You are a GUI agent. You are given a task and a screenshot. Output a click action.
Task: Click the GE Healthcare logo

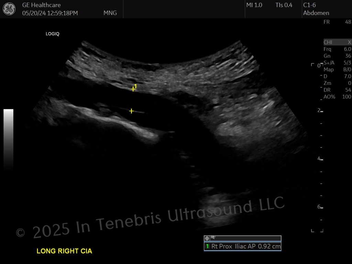(x=9, y=9)
